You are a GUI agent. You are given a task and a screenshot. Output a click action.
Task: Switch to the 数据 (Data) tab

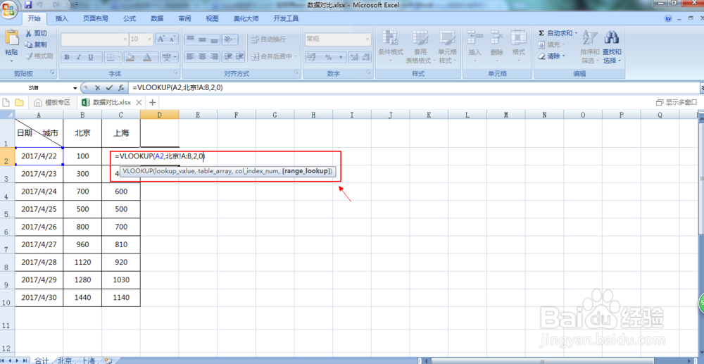(x=157, y=18)
